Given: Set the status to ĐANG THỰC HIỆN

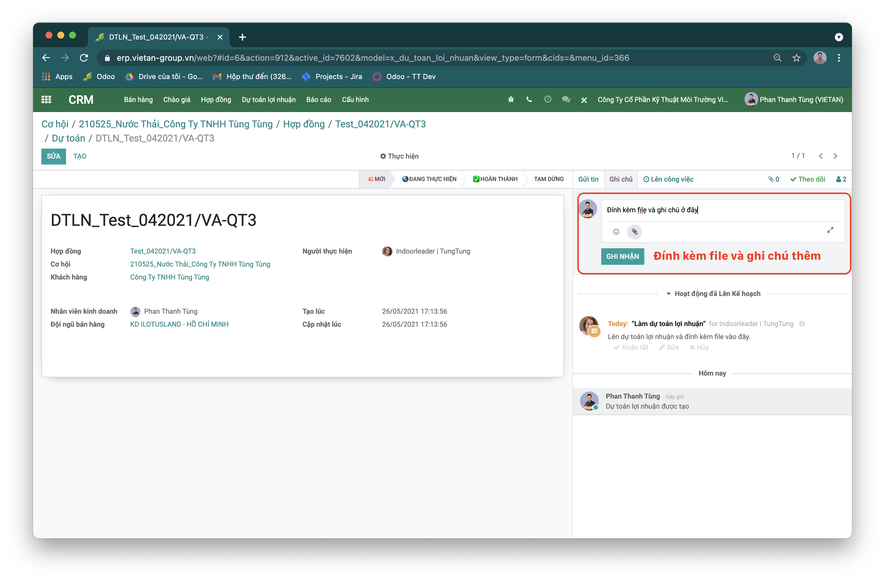Looking at the screenshot, I should (429, 179).
